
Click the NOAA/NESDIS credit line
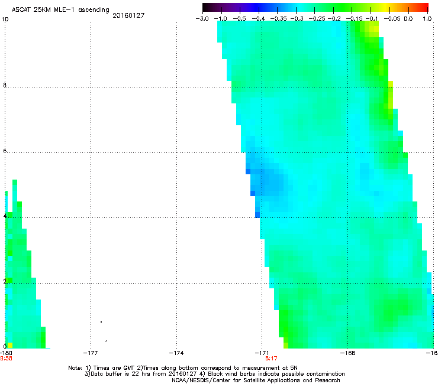tap(256, 380)
